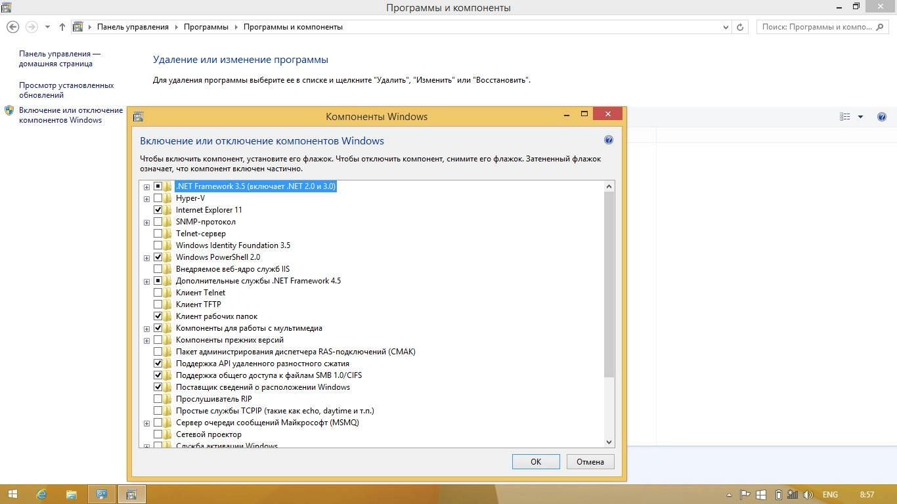Click the control panel icon in address bar
This screenshot has height=504, width=897.
tap(78, 27)
